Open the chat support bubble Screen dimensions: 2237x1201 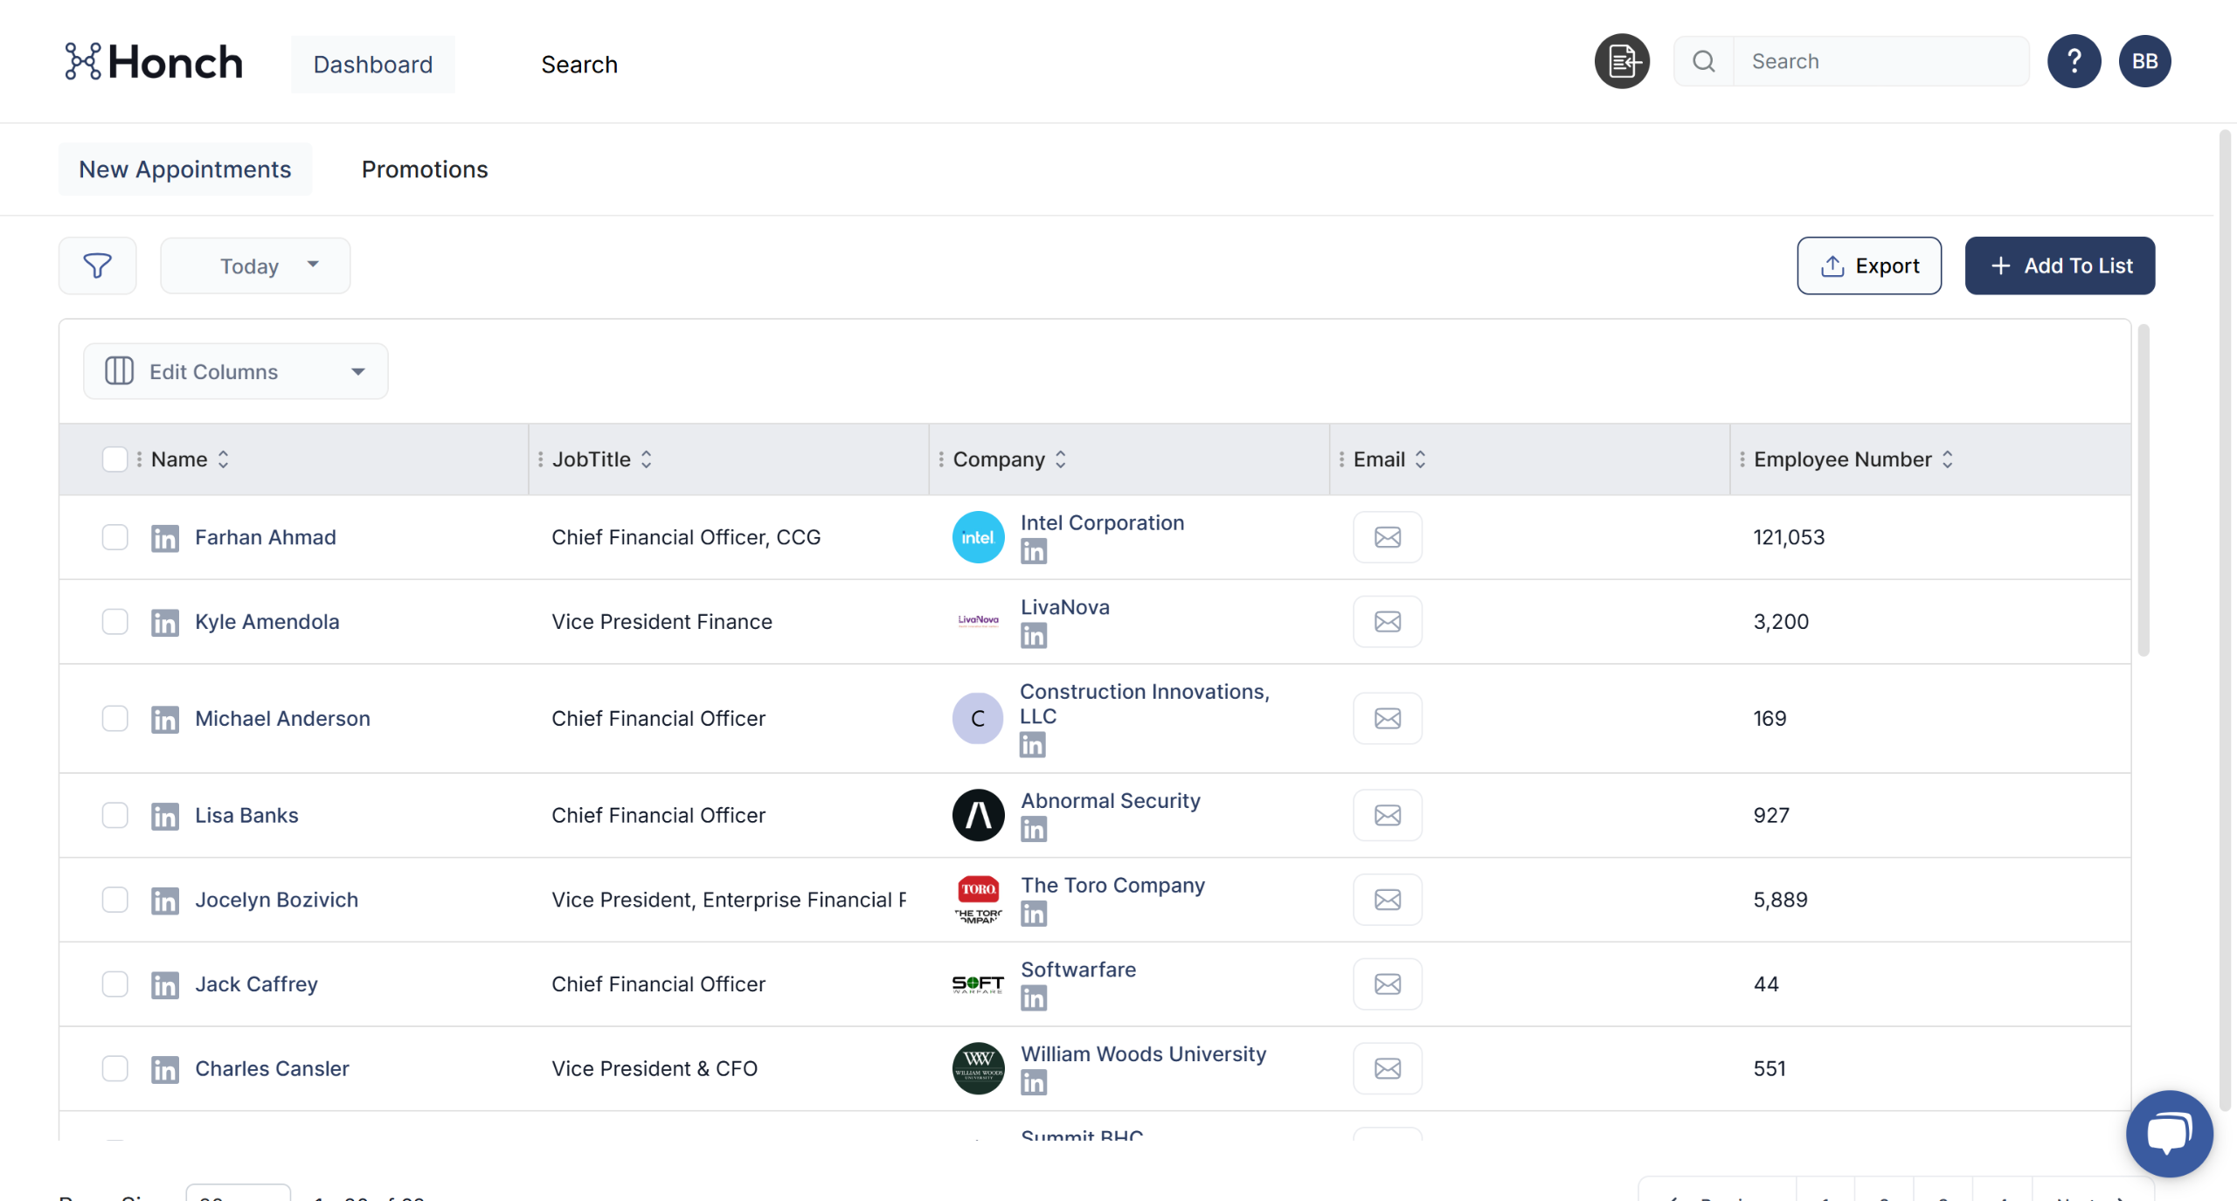click(2169, 1133)
